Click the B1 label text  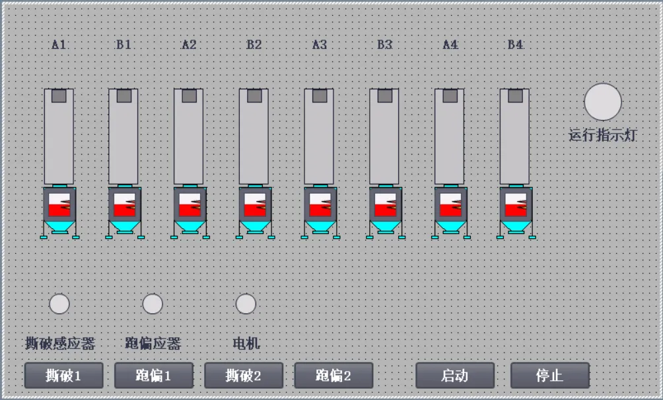pos(124,44)
